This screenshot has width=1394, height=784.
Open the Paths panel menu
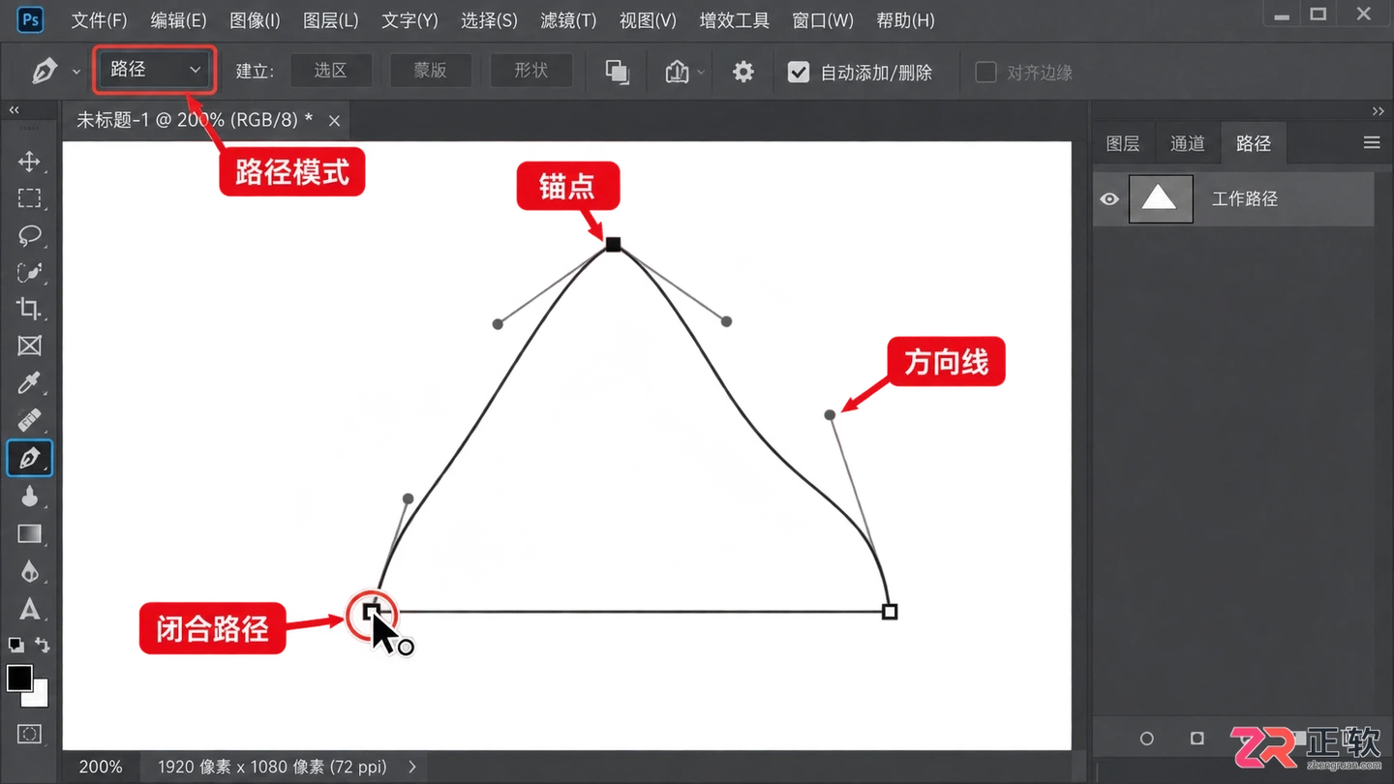[x=1371, y=143]
